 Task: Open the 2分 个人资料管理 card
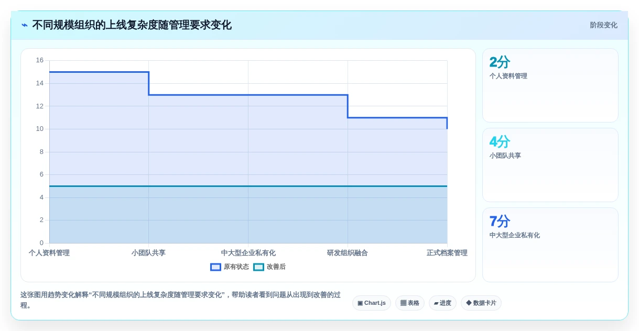[550, 85]
